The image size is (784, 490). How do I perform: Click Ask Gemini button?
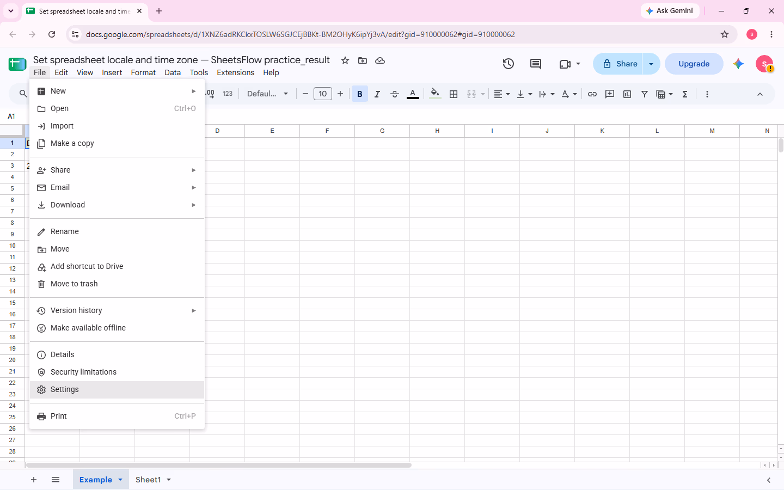670,11
